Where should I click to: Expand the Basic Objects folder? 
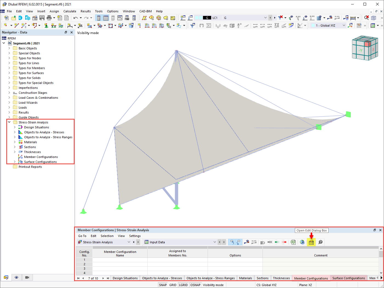tap(9, 48)
